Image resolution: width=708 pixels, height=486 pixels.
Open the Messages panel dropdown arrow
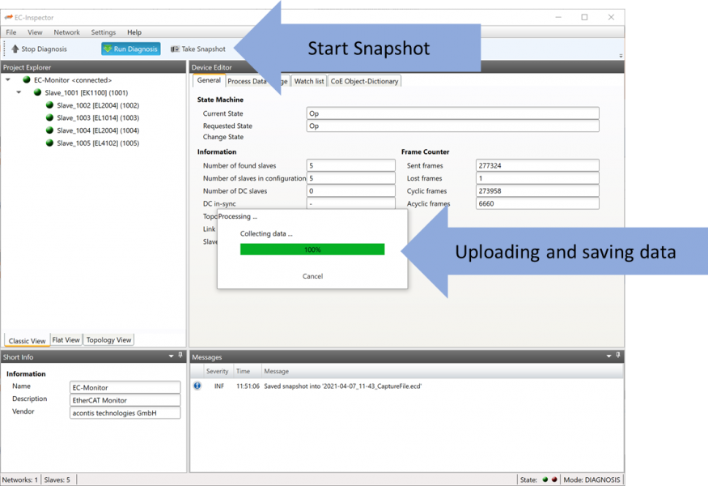coord(608,356)
